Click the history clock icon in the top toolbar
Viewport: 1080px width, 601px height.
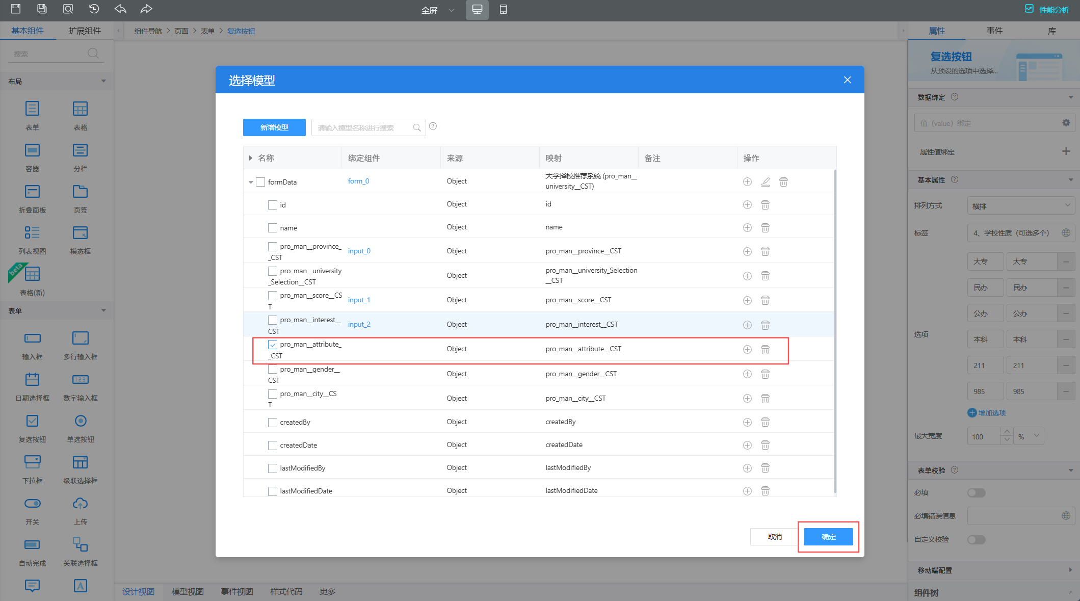click(94, 9)
